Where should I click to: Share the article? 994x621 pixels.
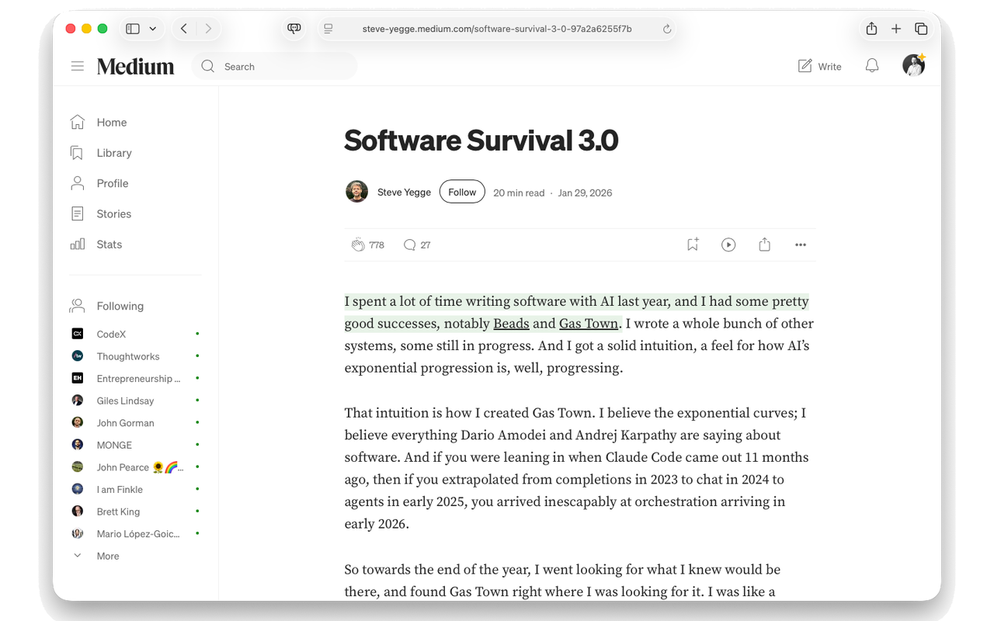pos(765,245)
